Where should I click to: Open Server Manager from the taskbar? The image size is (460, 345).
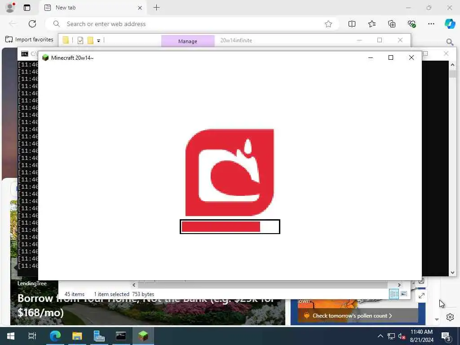[99, 336]
